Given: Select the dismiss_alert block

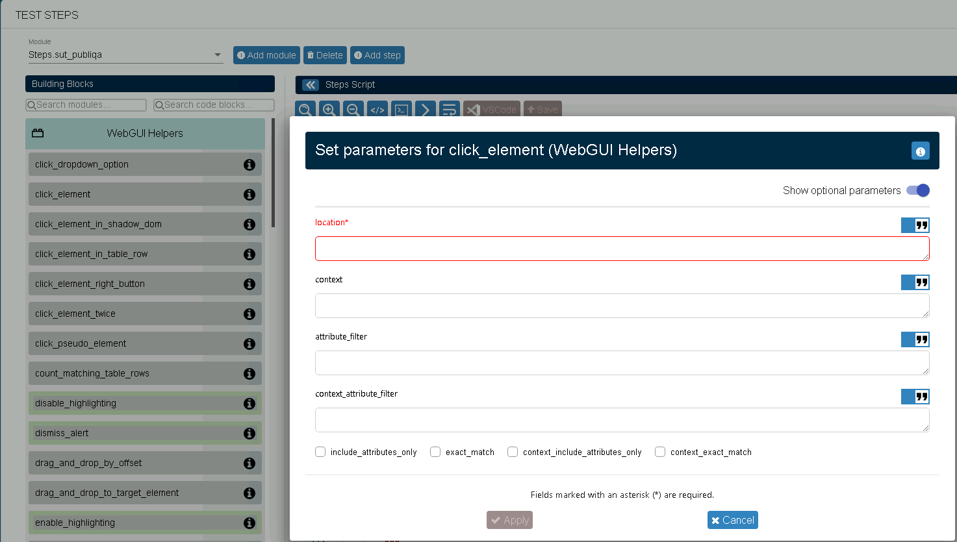Looking at the screenshot, I should pos(145,434).
